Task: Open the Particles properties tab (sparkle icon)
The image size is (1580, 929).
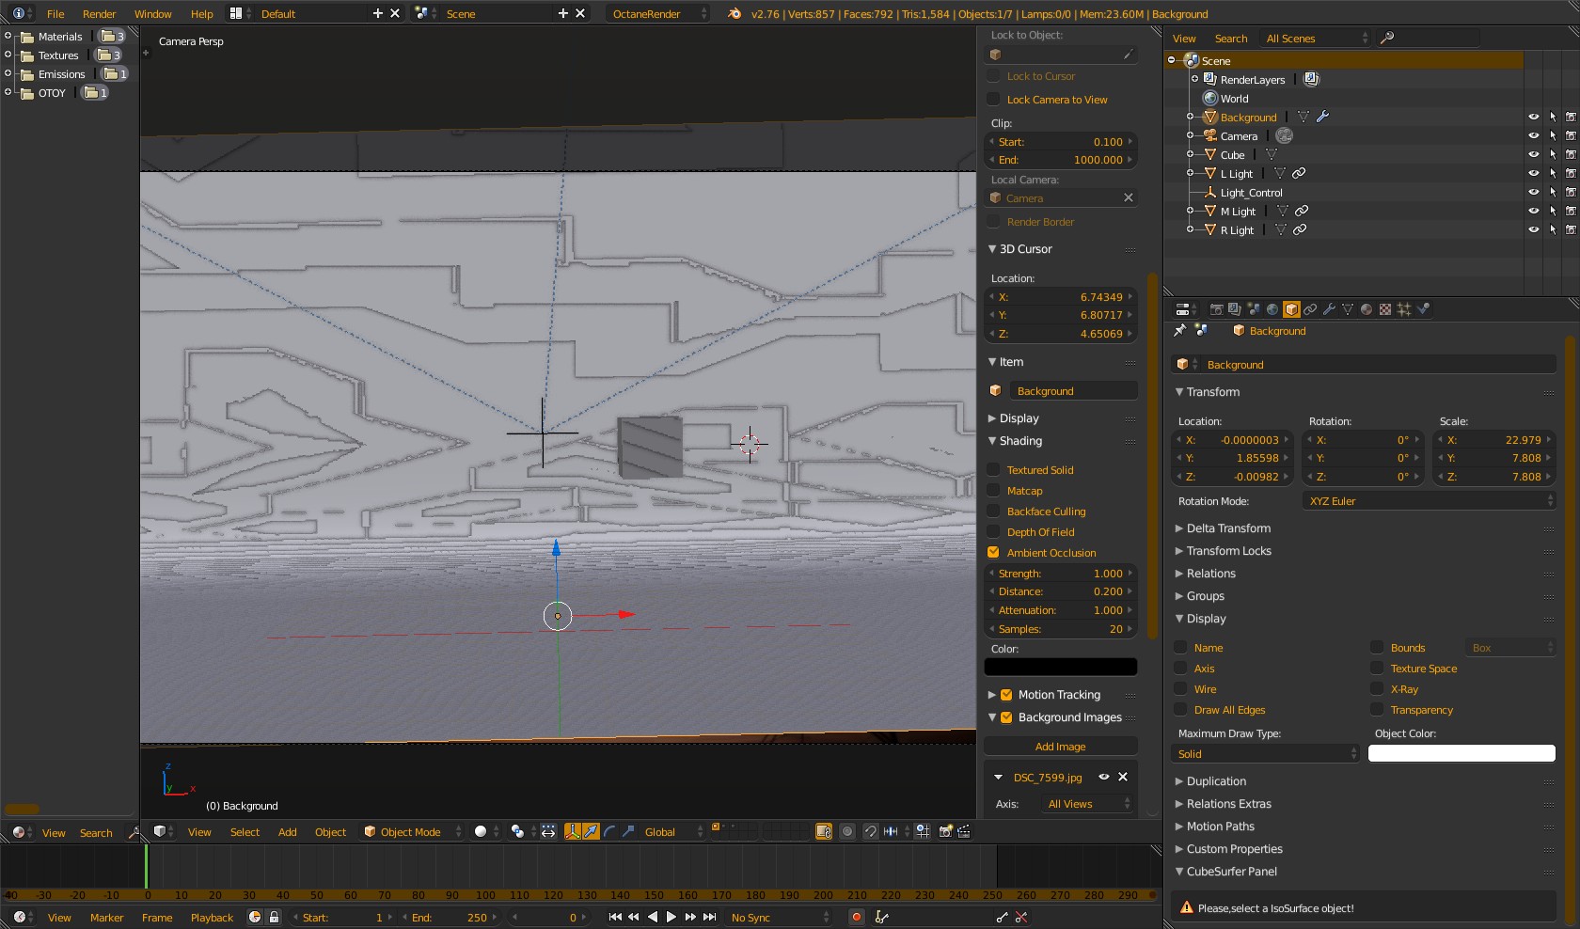Action: click(x=1404, y=309)
